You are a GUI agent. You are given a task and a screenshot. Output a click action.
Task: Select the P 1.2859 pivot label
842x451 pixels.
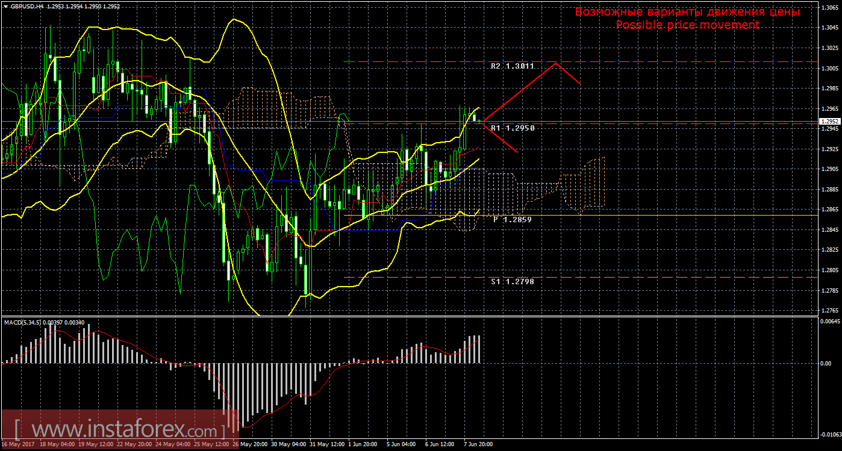pos(513,220)
